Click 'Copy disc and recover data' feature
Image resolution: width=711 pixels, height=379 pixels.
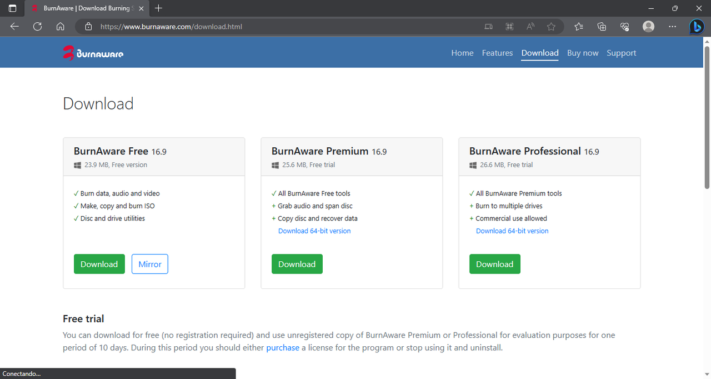pyautogui.click(x=318, y=218)
